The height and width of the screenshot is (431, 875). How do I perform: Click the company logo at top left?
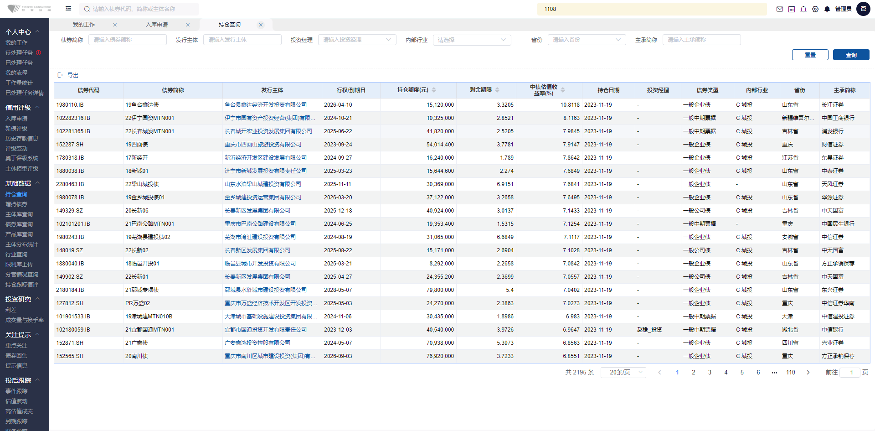click(x=29, y=9)
